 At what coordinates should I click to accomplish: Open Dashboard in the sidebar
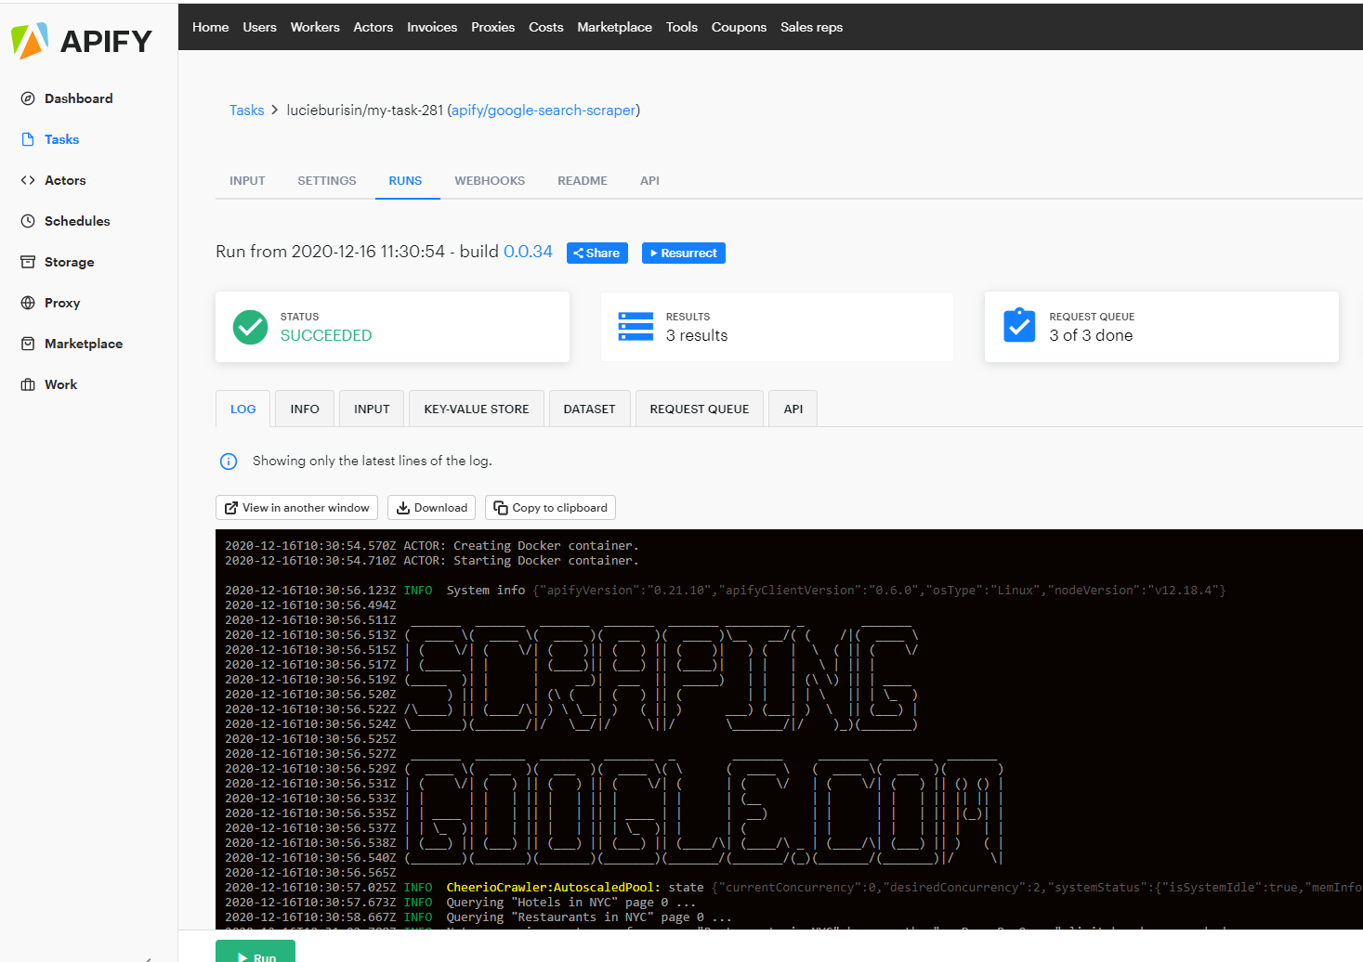point(79,98)
